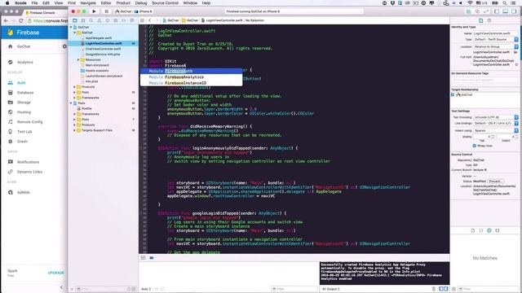Choose FirebaseAnalytics module suggestion
This screenshot has width=522, height=293.
191,77
